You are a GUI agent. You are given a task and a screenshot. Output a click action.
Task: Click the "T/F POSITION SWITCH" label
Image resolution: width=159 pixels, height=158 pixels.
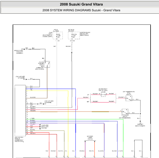125,116
